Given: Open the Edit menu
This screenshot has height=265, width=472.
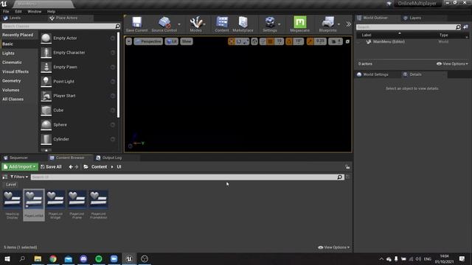Looking at the screenshot, I should pos(18,12).
